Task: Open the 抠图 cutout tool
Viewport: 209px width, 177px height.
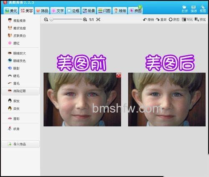Action: click(x=203, y=9)
